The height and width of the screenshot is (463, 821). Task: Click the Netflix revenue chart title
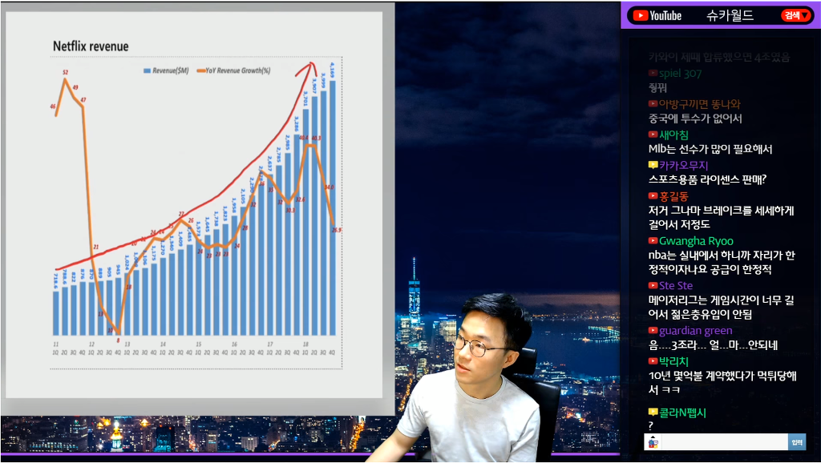click(91, 46)
